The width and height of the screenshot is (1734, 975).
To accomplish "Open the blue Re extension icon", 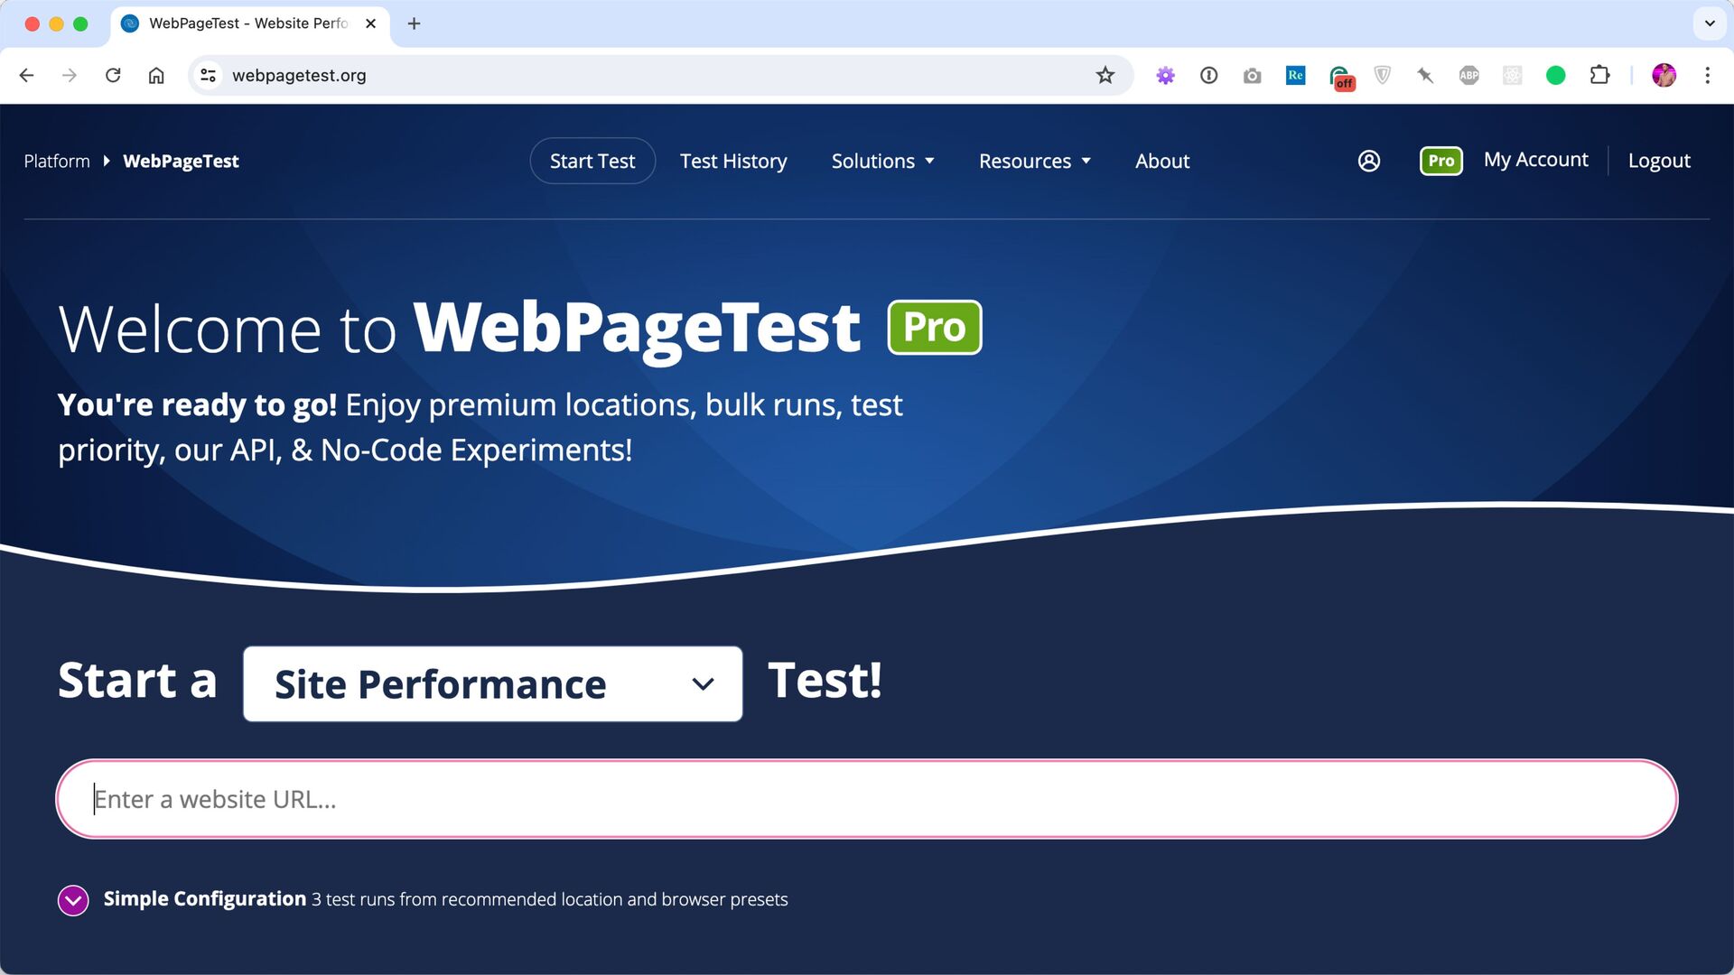I will tap(1296, 76).
